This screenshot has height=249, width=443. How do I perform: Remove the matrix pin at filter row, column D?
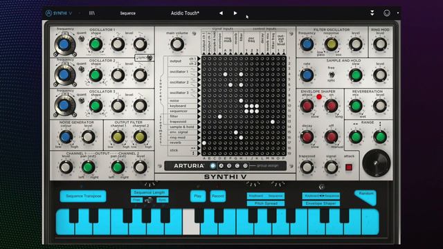pos(220,116)
